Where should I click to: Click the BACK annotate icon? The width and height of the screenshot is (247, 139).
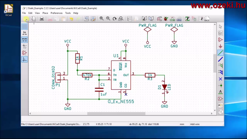[x=207, y=19]
